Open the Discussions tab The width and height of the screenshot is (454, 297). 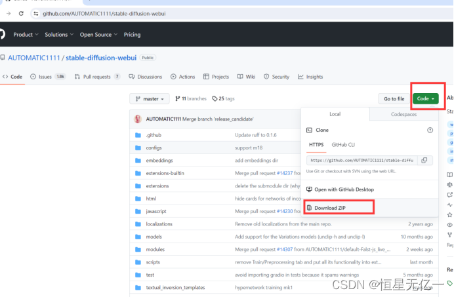click(146, 77)
